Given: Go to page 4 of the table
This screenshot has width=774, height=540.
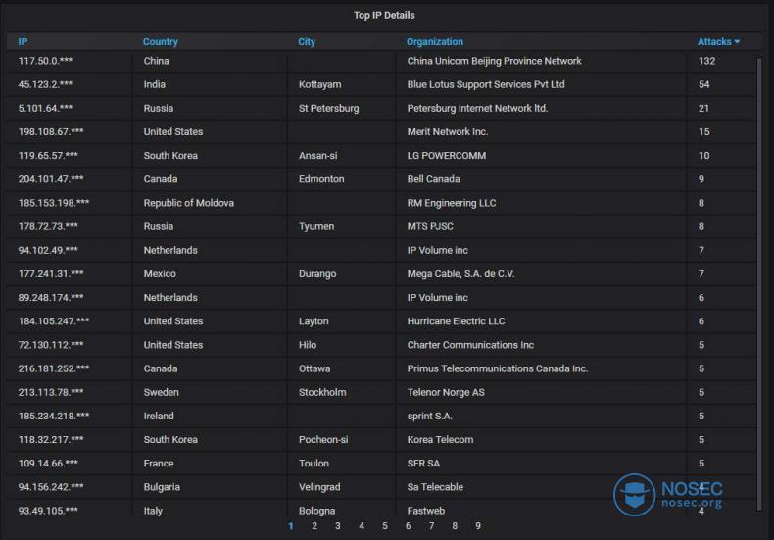Looking at the screenshot, I should pos(362,526).
